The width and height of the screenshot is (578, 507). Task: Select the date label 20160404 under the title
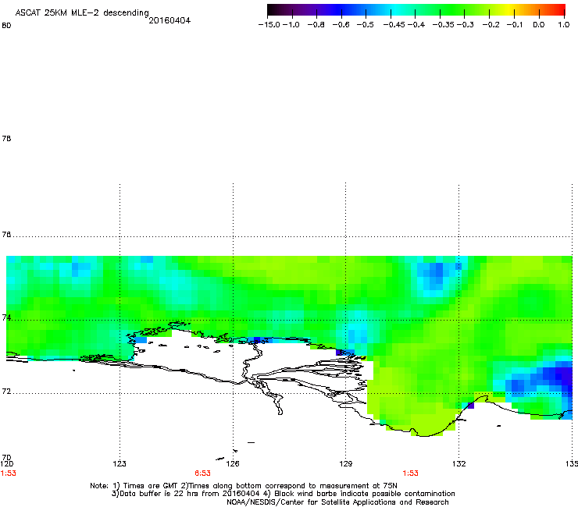(x=169, y=20)
